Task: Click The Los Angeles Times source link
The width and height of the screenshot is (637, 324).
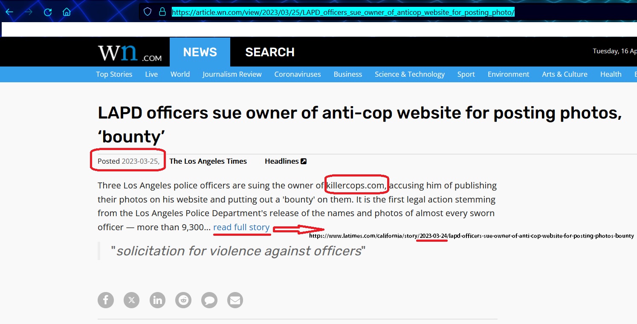Action: (x=208, y=161)
